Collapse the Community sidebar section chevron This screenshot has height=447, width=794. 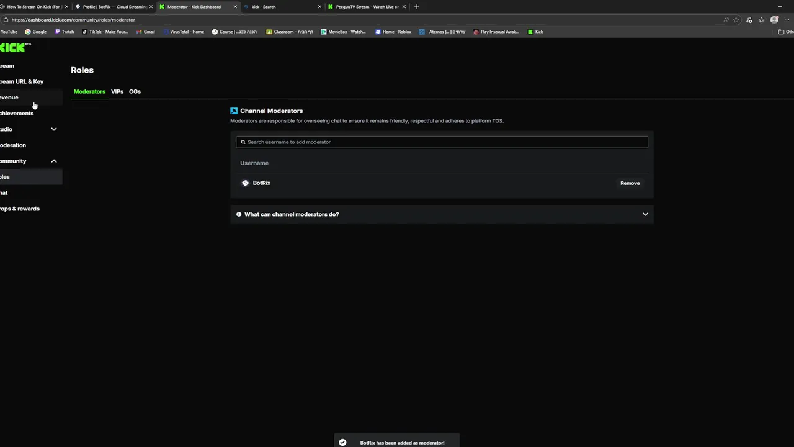[54, 161]
